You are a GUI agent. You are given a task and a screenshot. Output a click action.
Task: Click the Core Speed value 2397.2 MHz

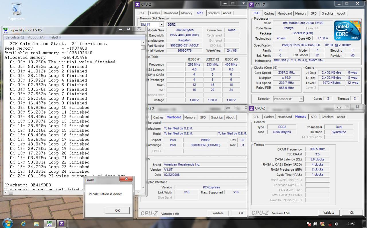[x=286, y=73]
